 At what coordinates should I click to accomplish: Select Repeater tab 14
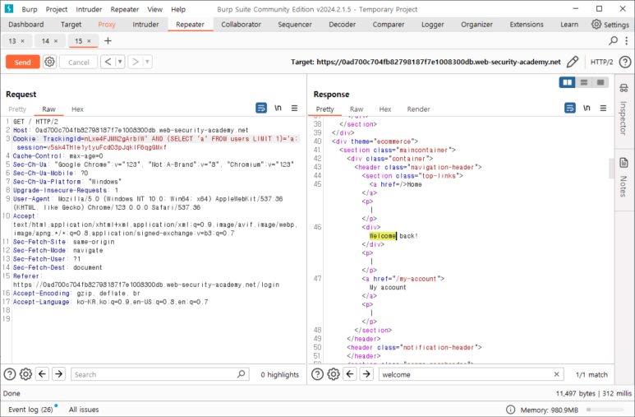pos(45,41)
